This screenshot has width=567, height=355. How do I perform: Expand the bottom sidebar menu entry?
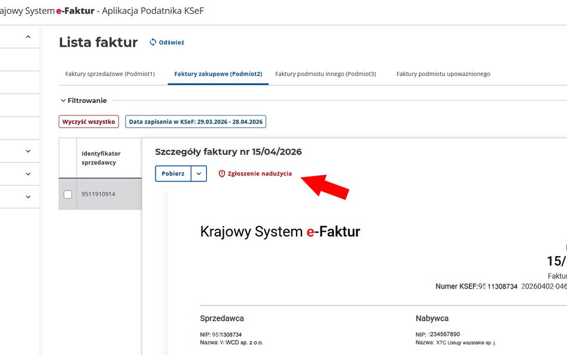tap(26, 196)
